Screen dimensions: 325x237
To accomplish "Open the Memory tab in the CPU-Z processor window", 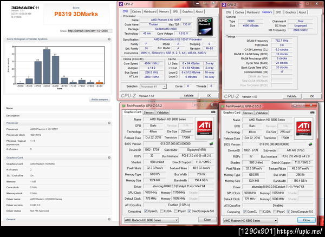I will (164, 11).
